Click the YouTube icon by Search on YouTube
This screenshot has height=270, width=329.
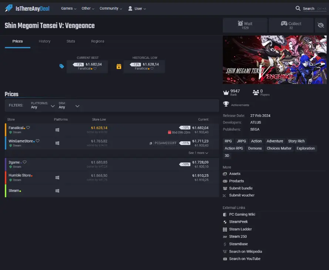point(225,259)
